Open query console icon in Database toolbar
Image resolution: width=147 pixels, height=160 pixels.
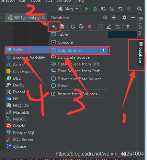click(x=117, y=27)
